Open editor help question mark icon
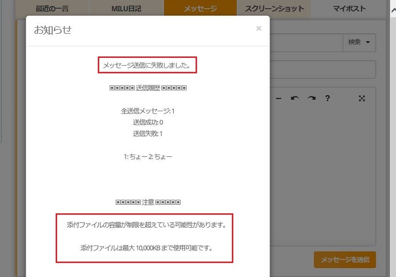Screen dimensions: 396x277 (328, 98)
